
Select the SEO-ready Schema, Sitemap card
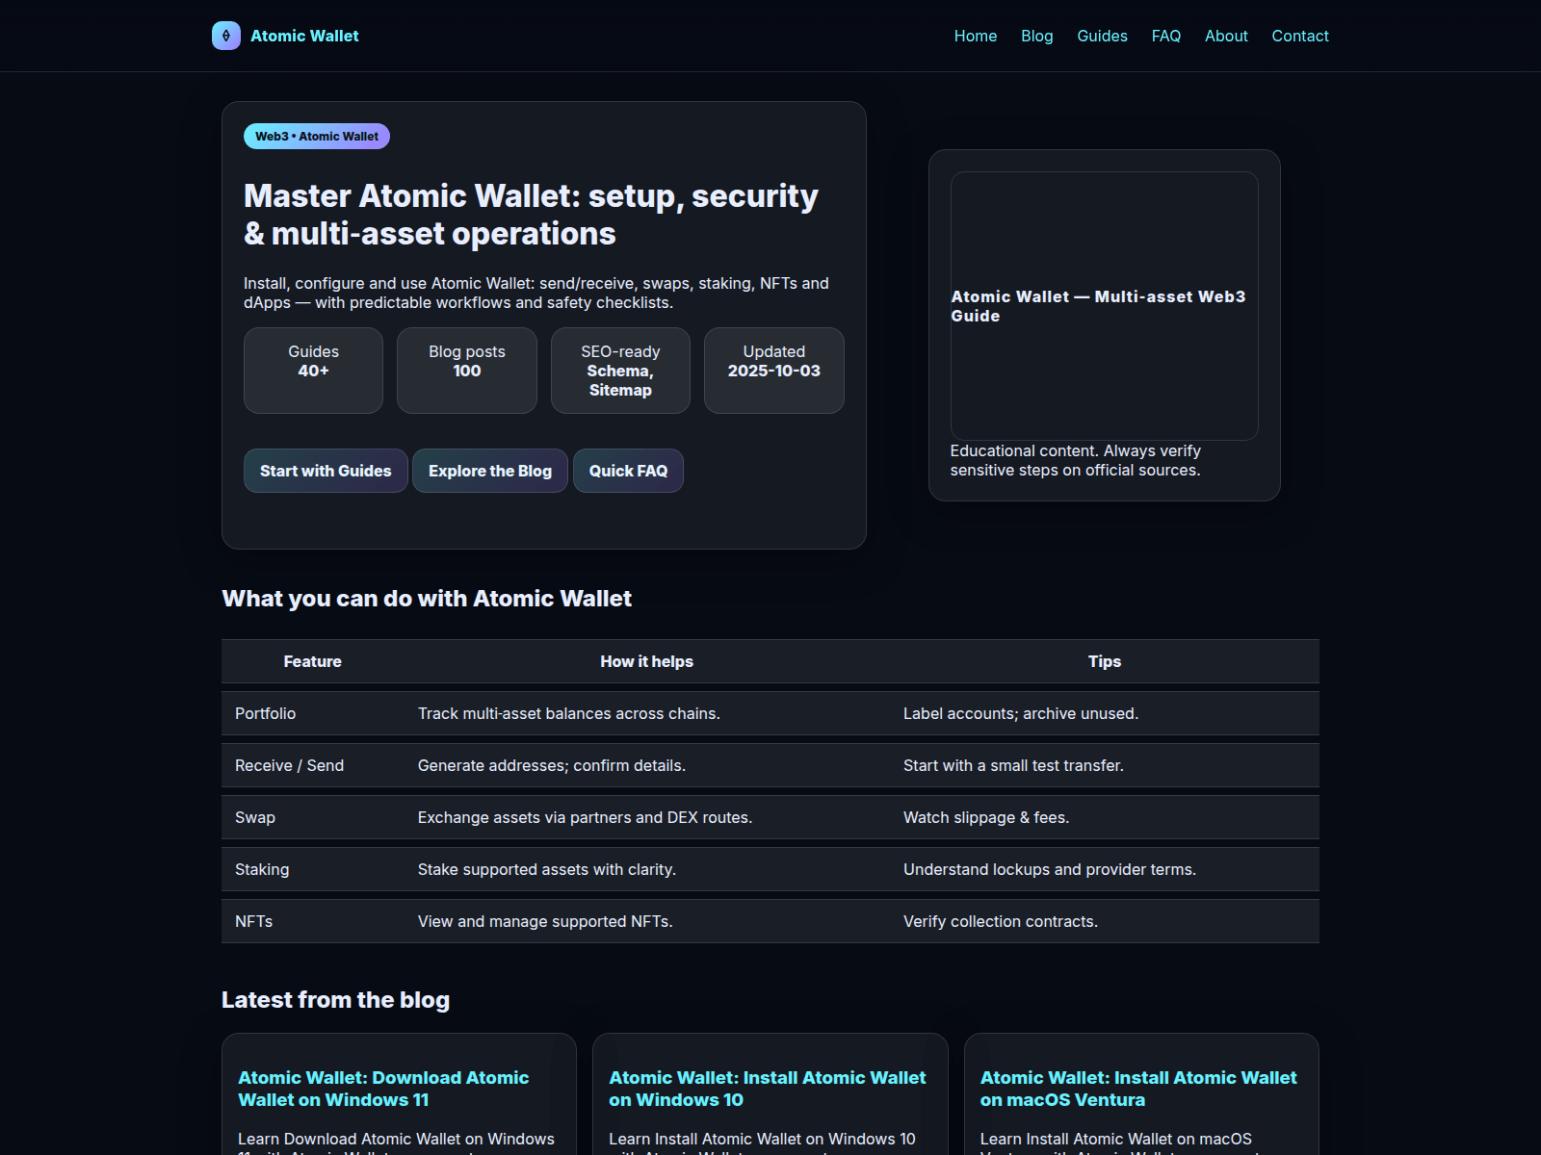click(620, 371)
